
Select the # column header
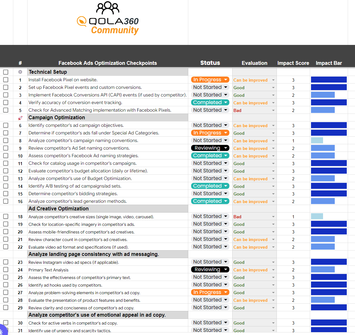(x=20, y=63)
